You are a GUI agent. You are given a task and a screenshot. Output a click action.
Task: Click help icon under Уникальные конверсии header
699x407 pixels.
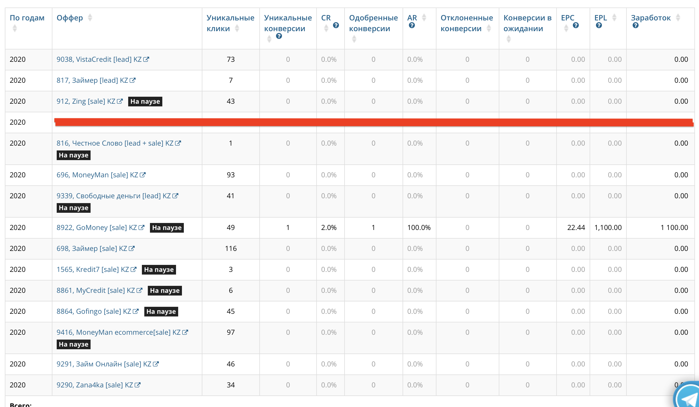279,36
